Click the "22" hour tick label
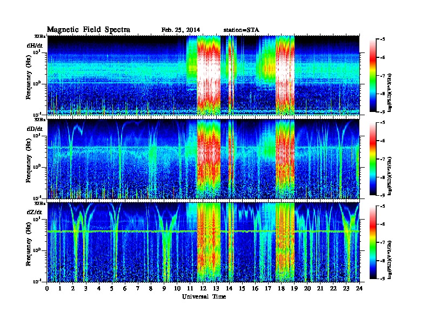 [x=333, y=288]
